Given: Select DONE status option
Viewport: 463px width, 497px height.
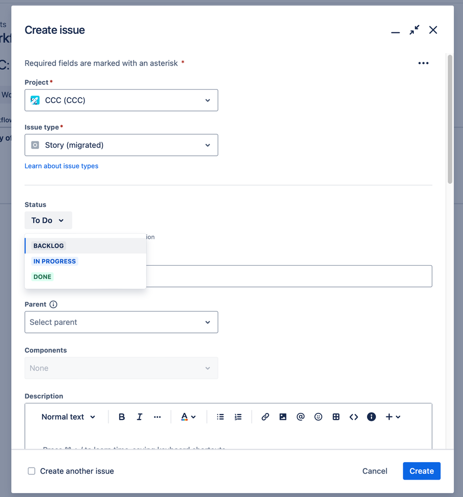Looking at the screenshot, I should [85, 277].
